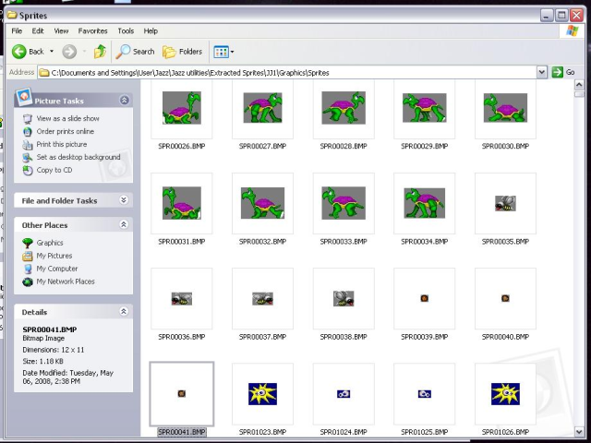
Task: Go up one folder level
Action: 100,52
